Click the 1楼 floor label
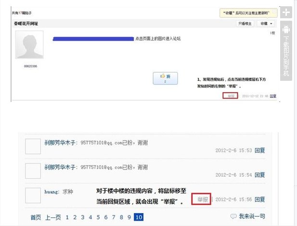Image resolution: width=297 pixels, height=226 pixels. pyautogui.click(x=272, y=33)
